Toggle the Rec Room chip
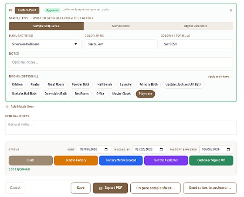The image size is (244, 197). 82,94
